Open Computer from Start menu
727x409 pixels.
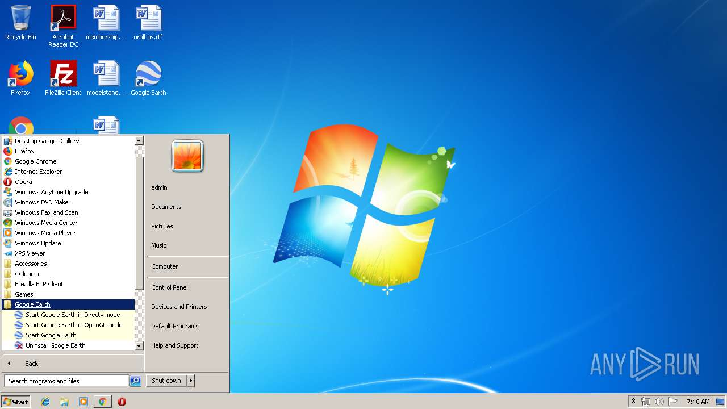pyautogui.click(x=187, y=266)
